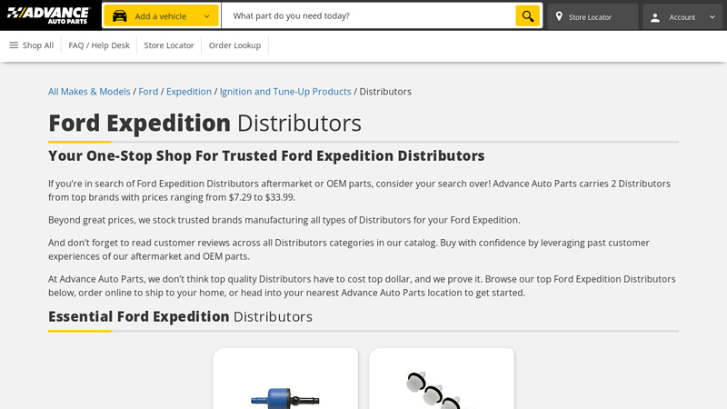Click the yellow search magnifier button
This screenshot has width=727, height=409.
click(528, 16)
